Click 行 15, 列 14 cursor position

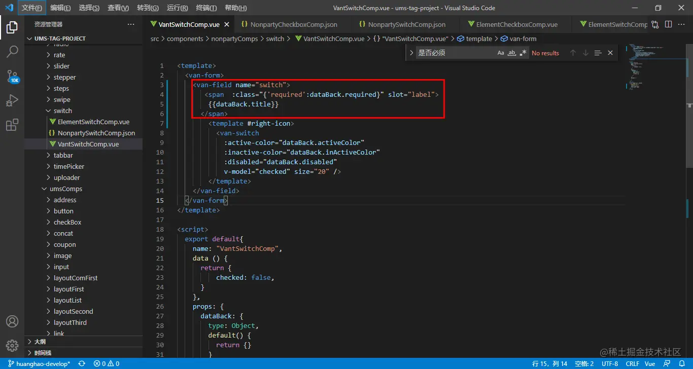550,363
